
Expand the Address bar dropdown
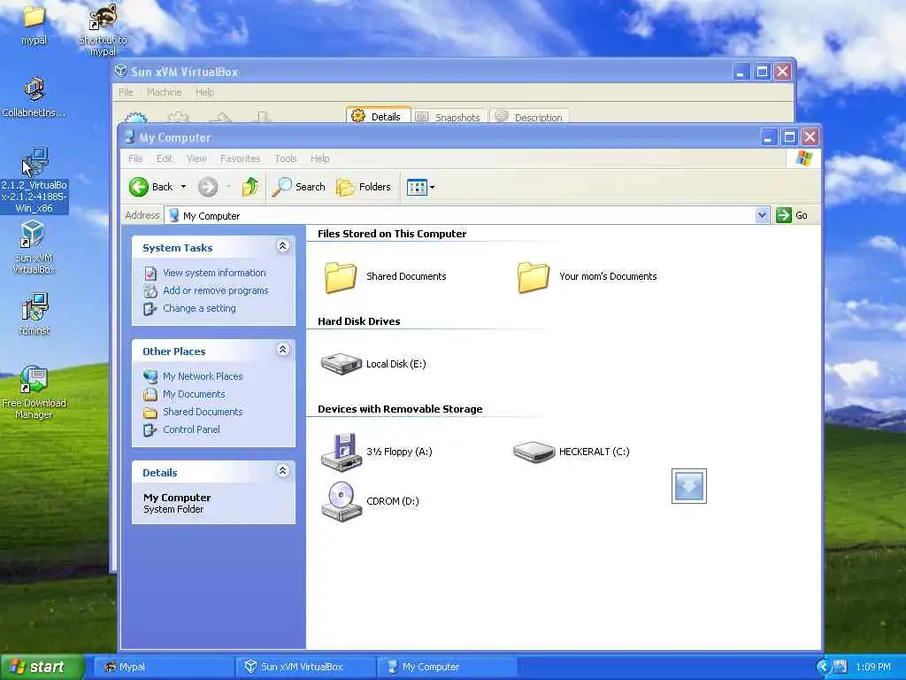(x=762, y=215)
